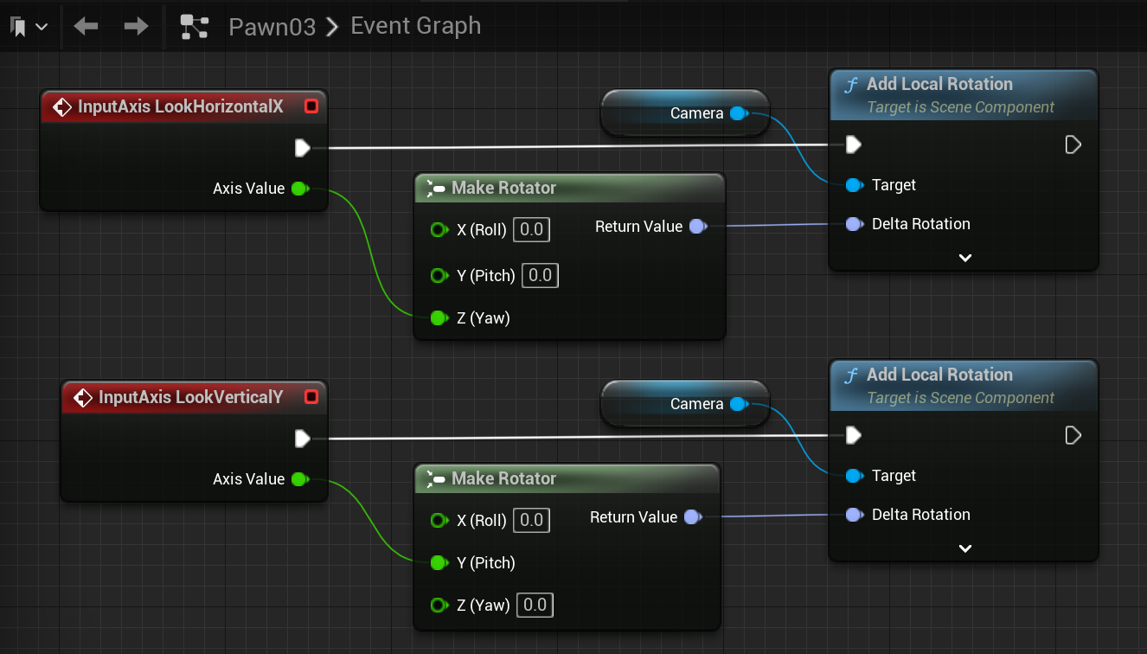Edit X (Roll) value in lower Make Rotator
This screenshot has width=1147, height=654.
(531, 521)
